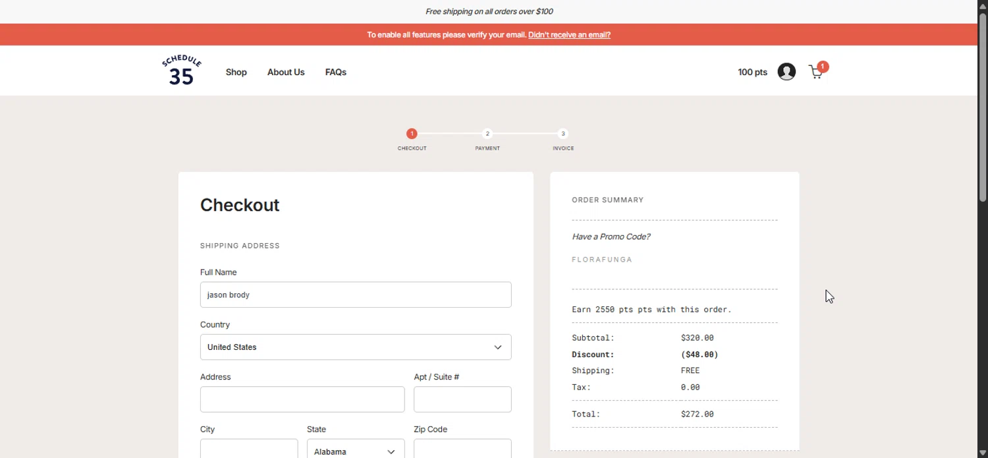
Task: Click 'Have a Promo Code?' text
Action: (x=611, y=237)
